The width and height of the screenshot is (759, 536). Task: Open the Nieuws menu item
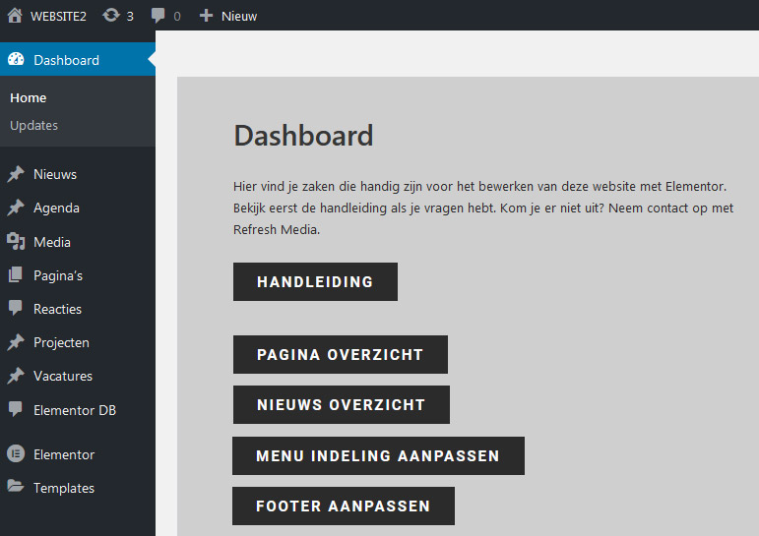(55, 174)
